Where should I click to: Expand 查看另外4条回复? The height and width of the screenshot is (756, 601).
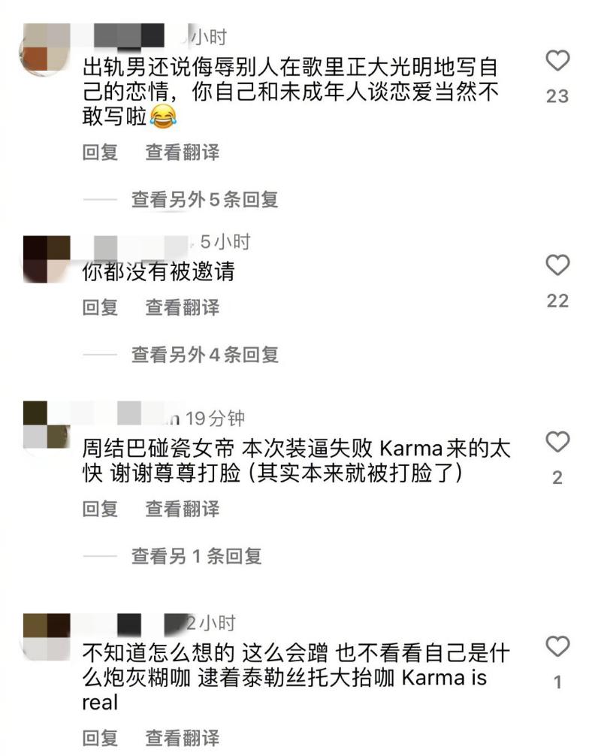(x=205, y=355)
